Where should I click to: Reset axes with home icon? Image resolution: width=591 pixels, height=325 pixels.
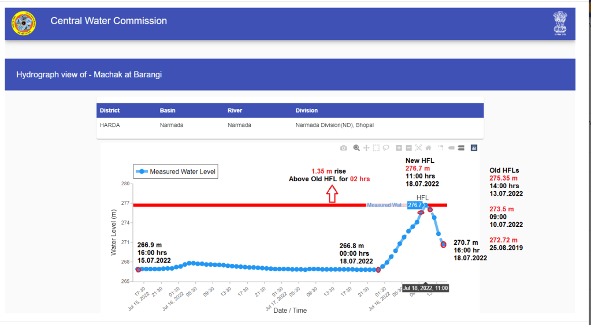click(x=428, y=148)
